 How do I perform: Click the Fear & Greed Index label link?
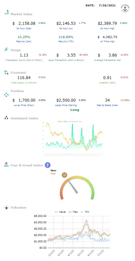point(107,105)
